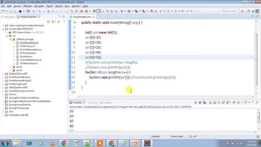Click the Debug gear icon in toolbar
Image resolution: width=261 pixels, height=147 pixels.
122,11
